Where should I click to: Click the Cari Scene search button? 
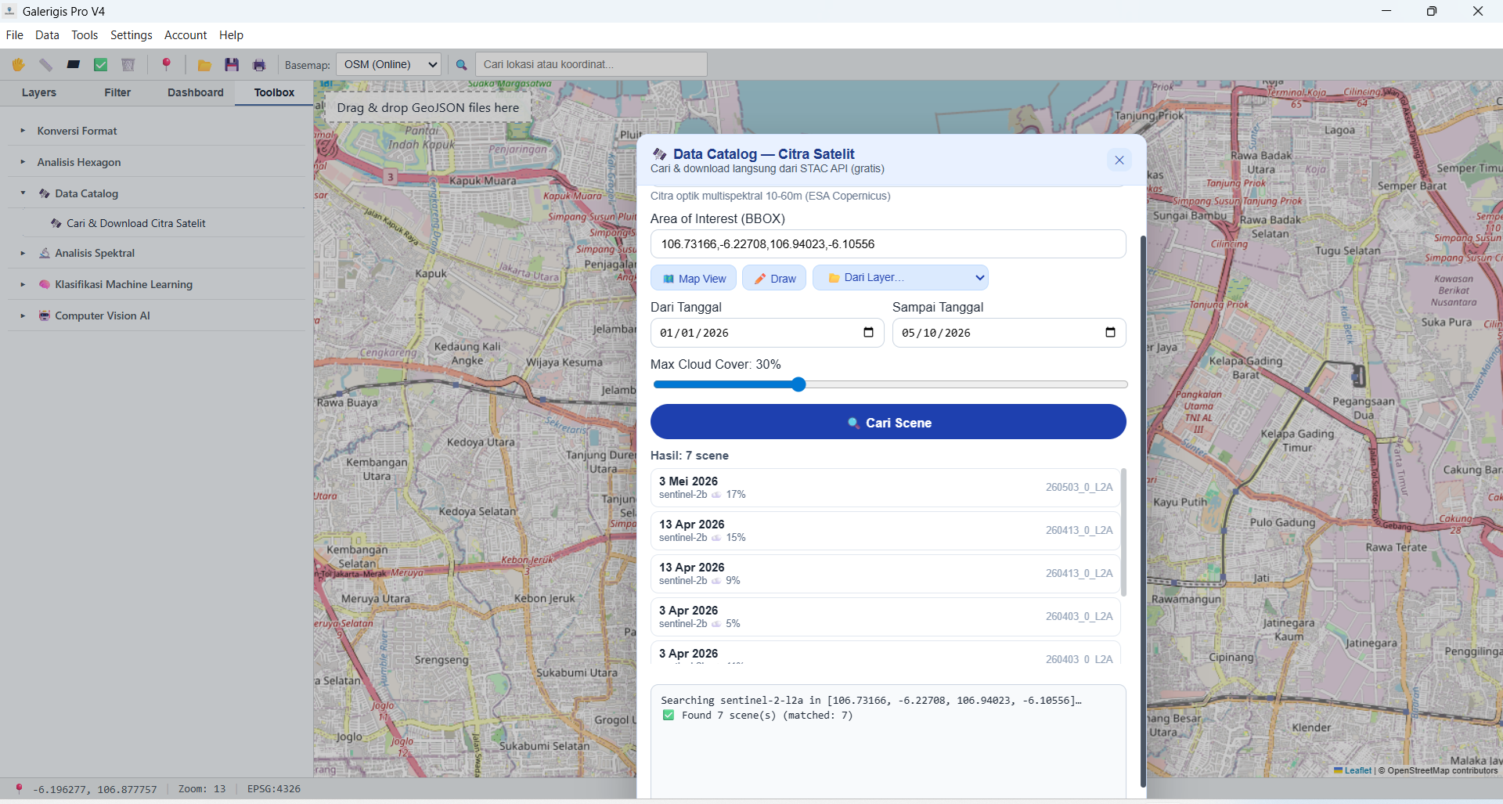pos(888,422)
